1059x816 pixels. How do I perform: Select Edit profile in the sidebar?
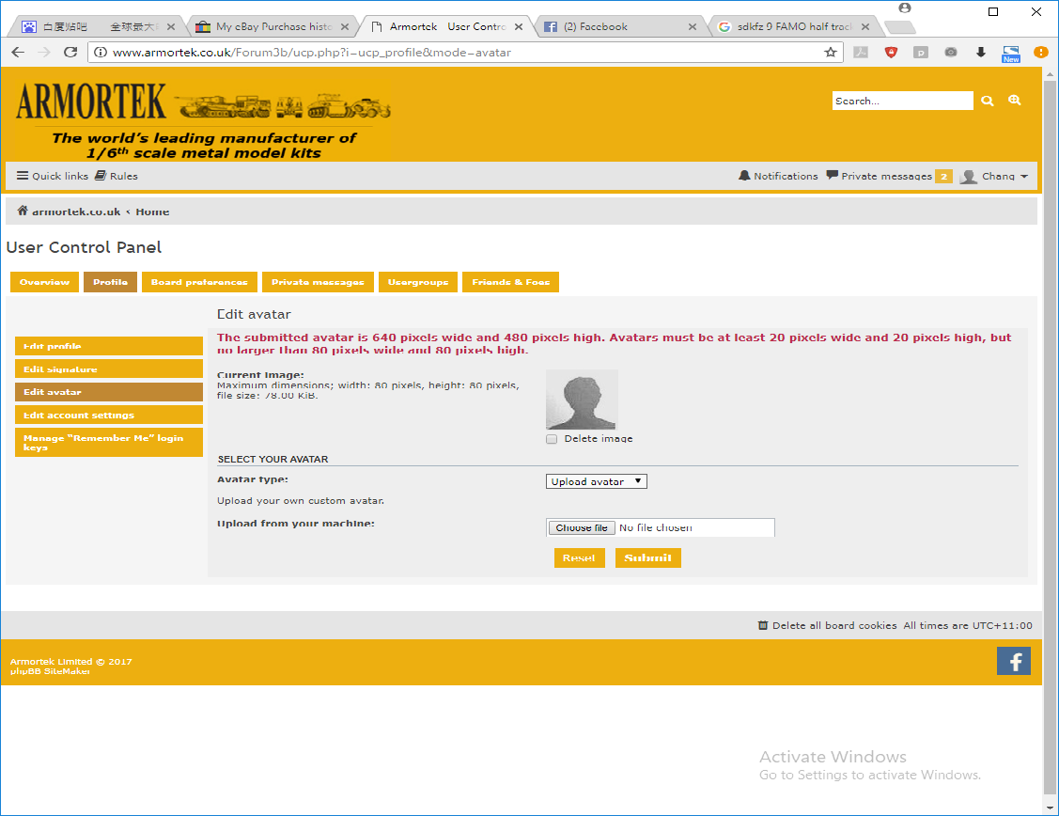click(x=109, y=346)
